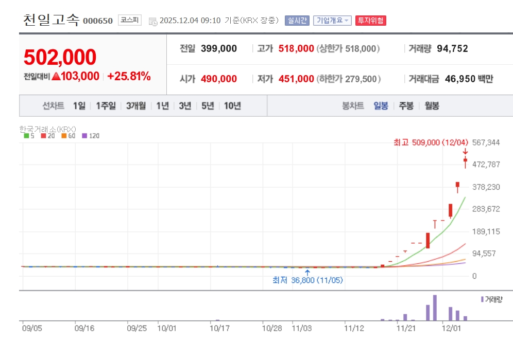The height and width of the screenshot is (343, 513).
Task: Select the 일봉 daily candle chart
Action: click(381, 106)
